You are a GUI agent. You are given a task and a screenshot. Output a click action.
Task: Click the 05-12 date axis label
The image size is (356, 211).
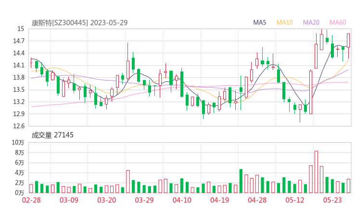click(295, 200)
